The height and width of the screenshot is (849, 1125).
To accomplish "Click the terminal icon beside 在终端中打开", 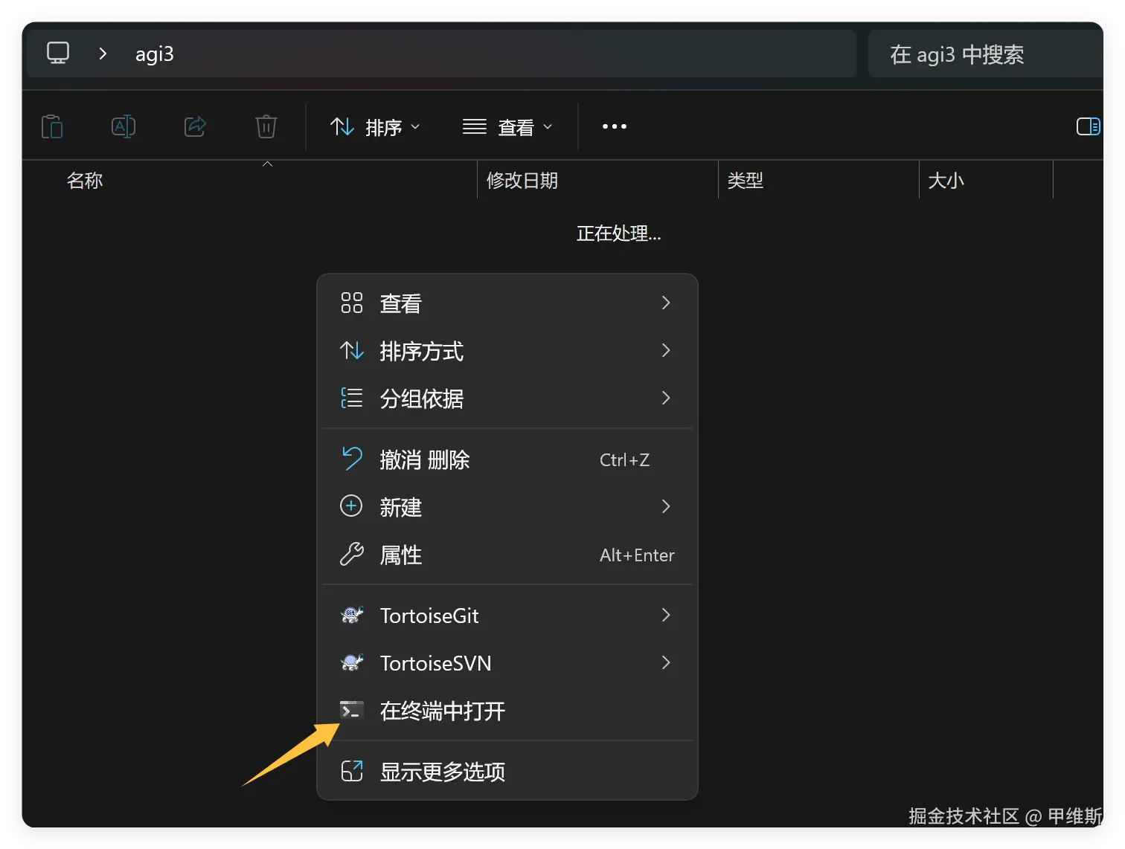I will click(352, 711).
